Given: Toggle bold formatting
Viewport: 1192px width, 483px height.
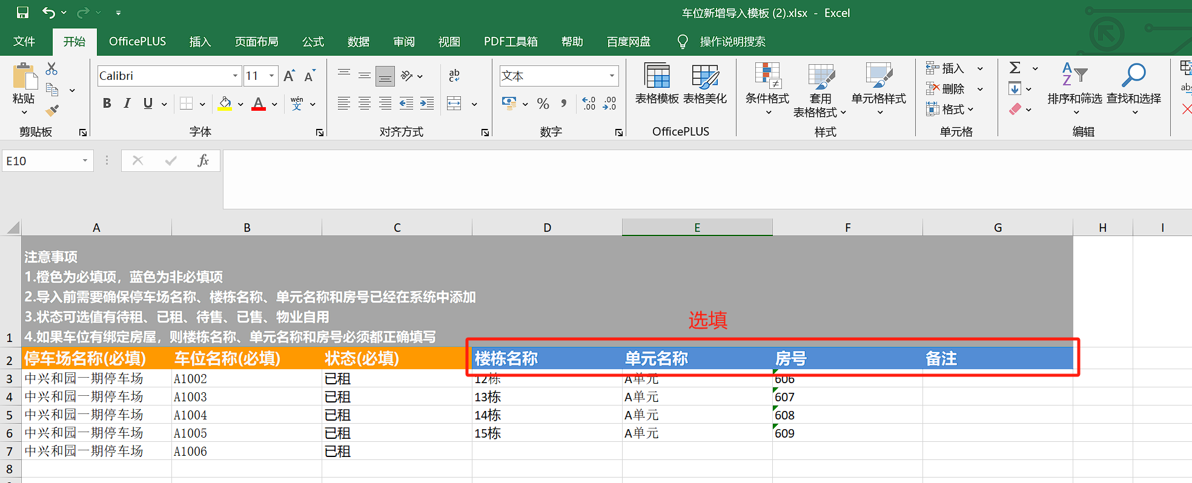Looking at the screenshot, I should [107, 103].
